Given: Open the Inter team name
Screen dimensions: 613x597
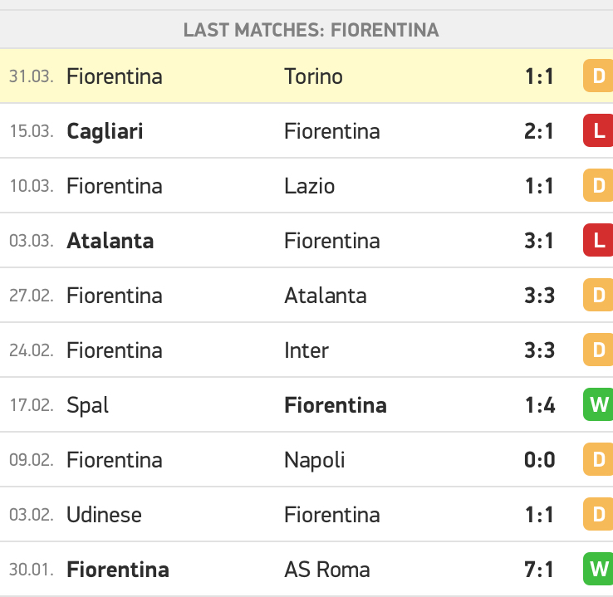Looking at the screenshot, I should (x=306, y=350).
